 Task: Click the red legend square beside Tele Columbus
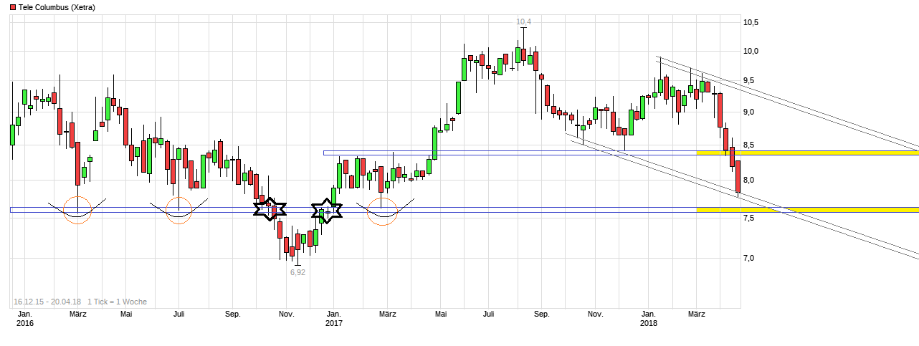[x=12, y=7]
